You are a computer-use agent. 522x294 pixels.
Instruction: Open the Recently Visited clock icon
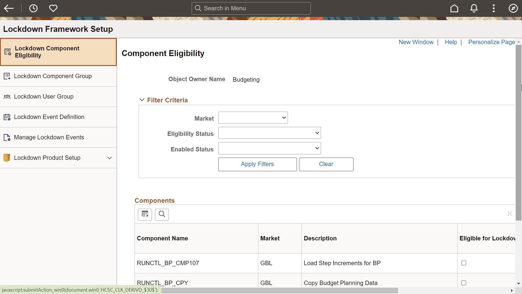[x=33, y=8]
